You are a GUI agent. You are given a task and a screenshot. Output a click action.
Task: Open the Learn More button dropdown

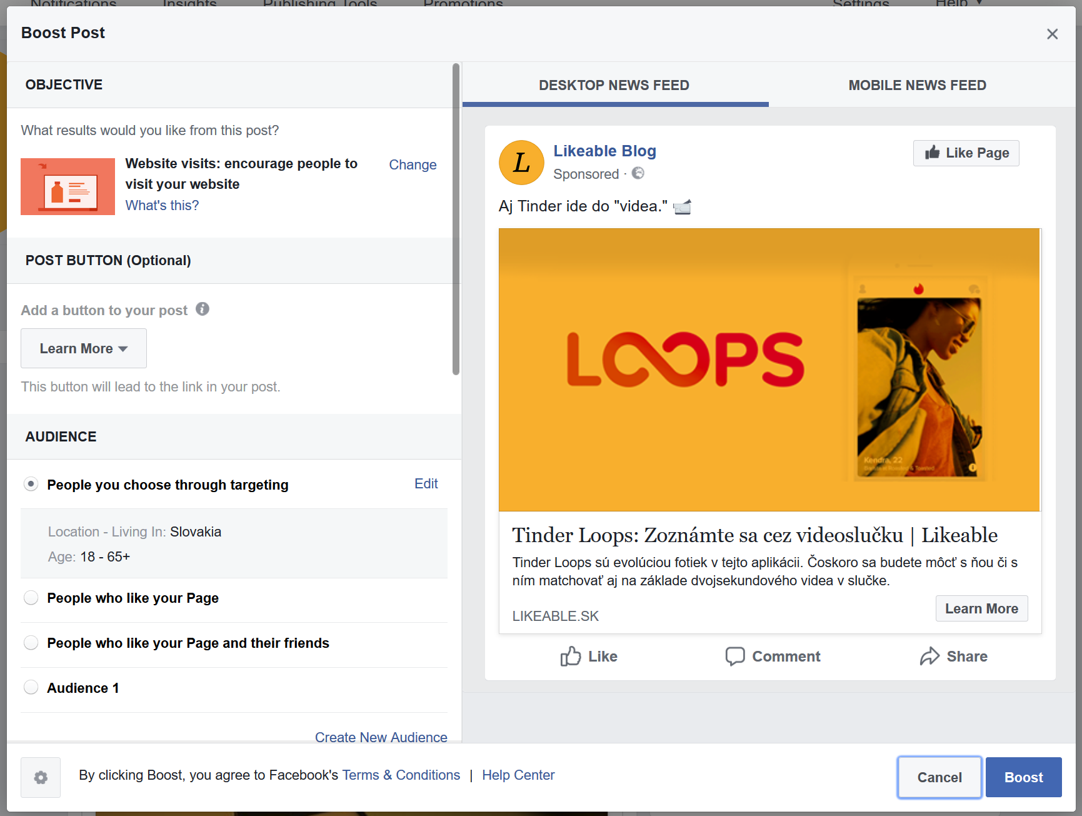point(84,348)
